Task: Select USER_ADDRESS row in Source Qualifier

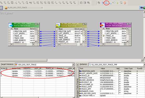Action: click(70, 40)
